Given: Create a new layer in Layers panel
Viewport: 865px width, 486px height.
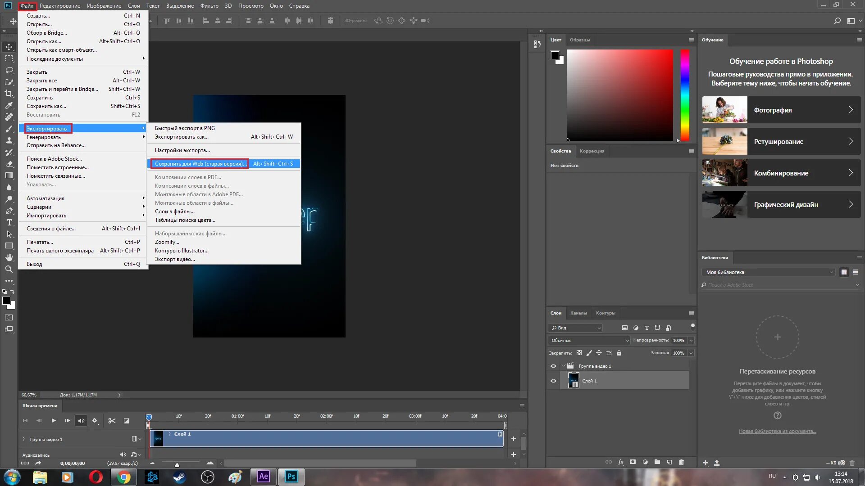Looking at the screenshot, I should (669, 462).
